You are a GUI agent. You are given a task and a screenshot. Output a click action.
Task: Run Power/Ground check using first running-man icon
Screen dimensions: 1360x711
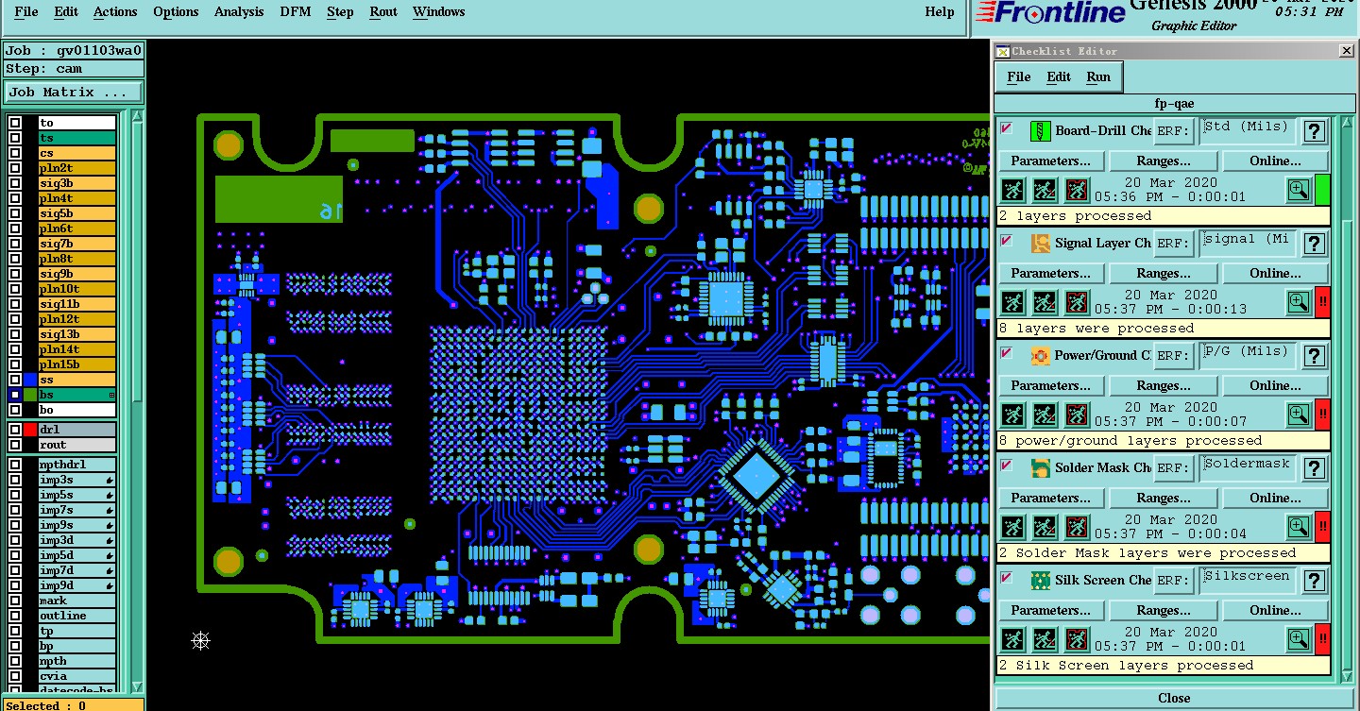1012,415
